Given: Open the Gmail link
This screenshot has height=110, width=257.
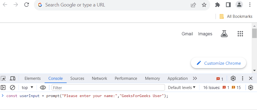Looking at the screenshot, I should click(187, 34).
